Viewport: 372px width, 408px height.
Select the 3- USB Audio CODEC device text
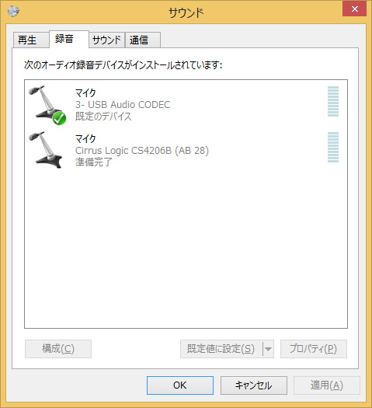click(x=123, y=105)
